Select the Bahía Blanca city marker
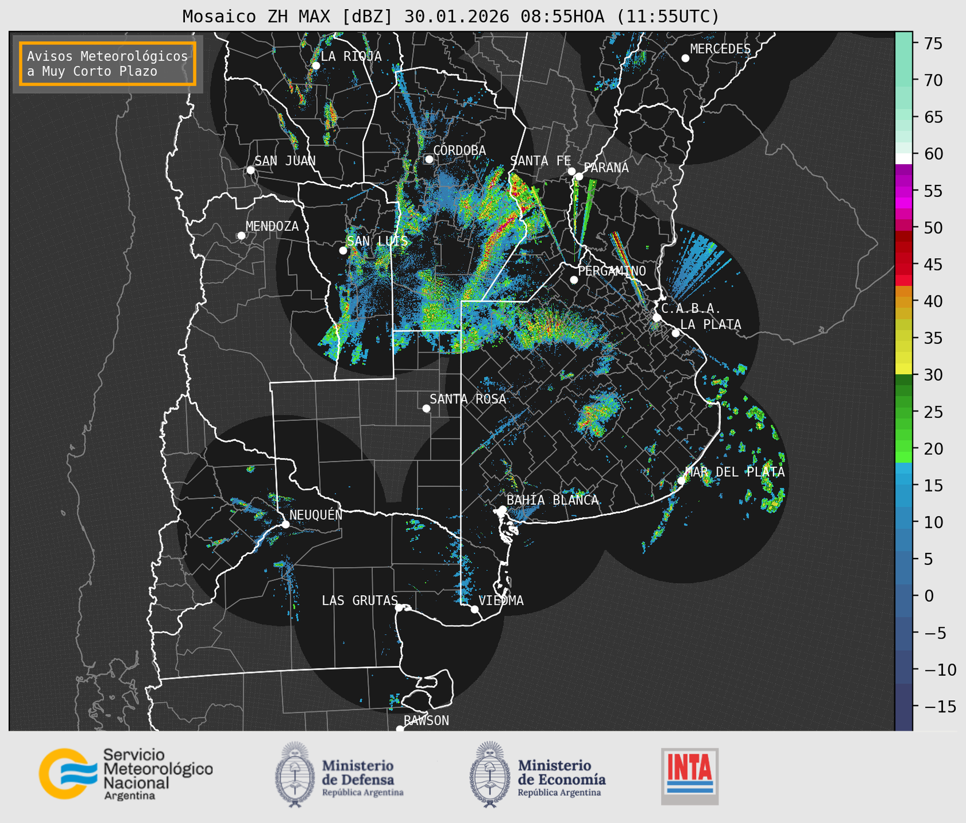966x823 pixels. pyautogui.click(x=502, y=509)
